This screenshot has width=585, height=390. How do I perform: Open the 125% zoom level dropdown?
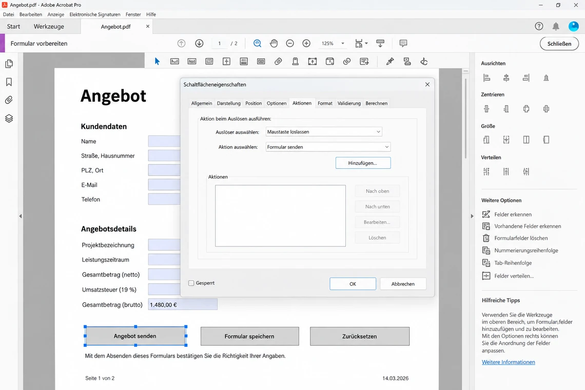(x=343, y=43)
